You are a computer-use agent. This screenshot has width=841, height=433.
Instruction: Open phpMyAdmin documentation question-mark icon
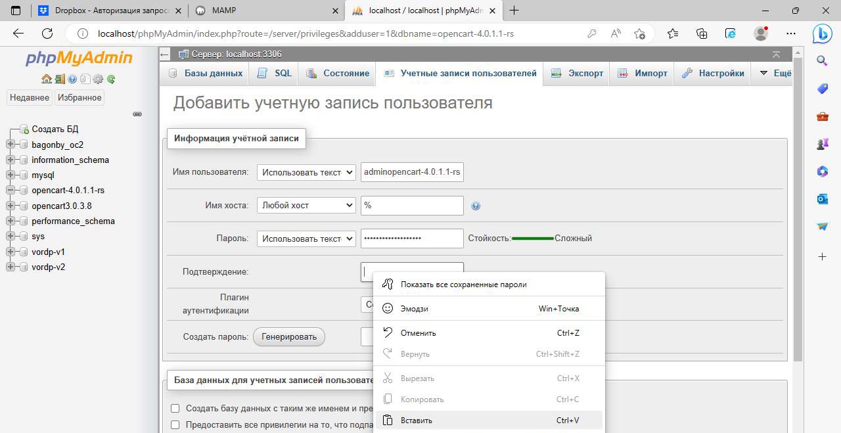pos(72,80)
